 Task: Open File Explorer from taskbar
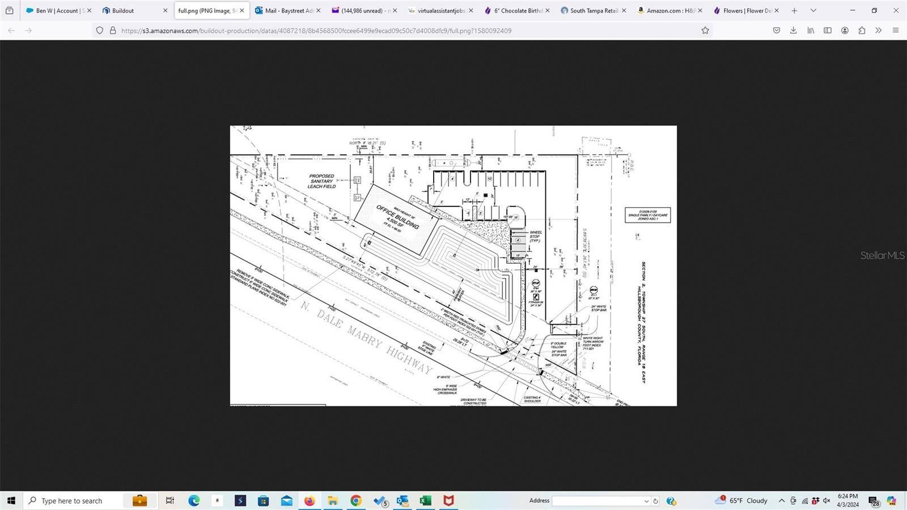pos(333,500)
